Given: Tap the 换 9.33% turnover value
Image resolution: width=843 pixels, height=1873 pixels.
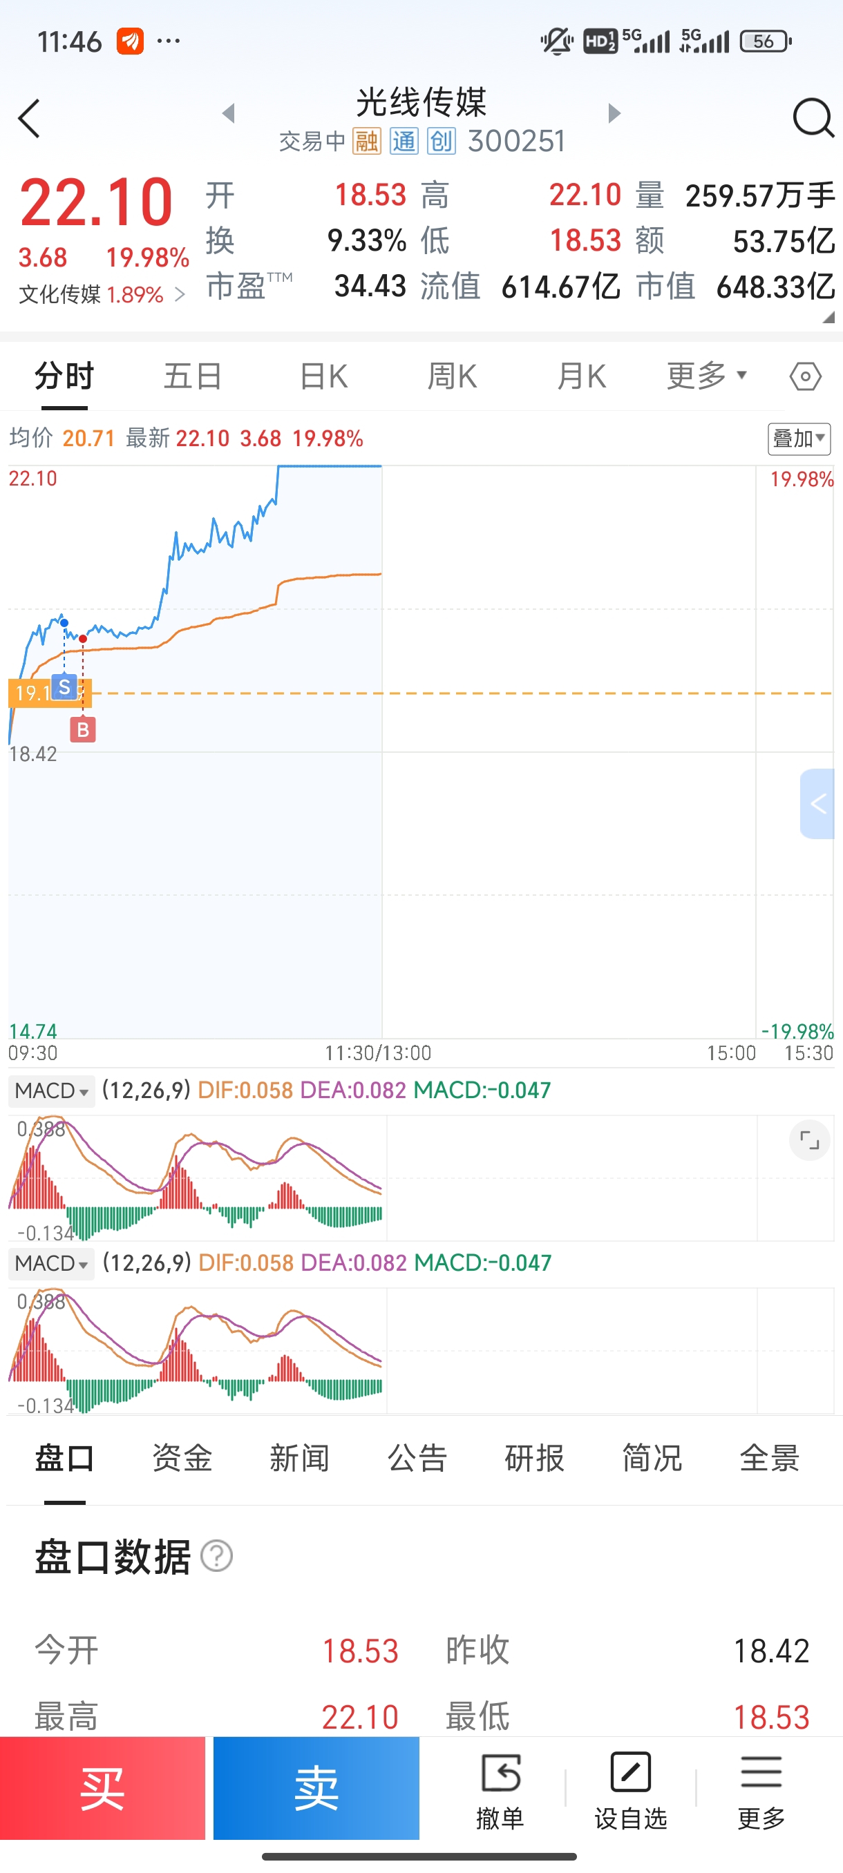Looking at the screenshot, I should [x=367, y=240].
